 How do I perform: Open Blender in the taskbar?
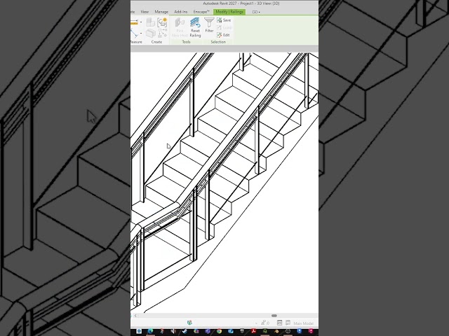pyautogui.click(x=276, y=331)
